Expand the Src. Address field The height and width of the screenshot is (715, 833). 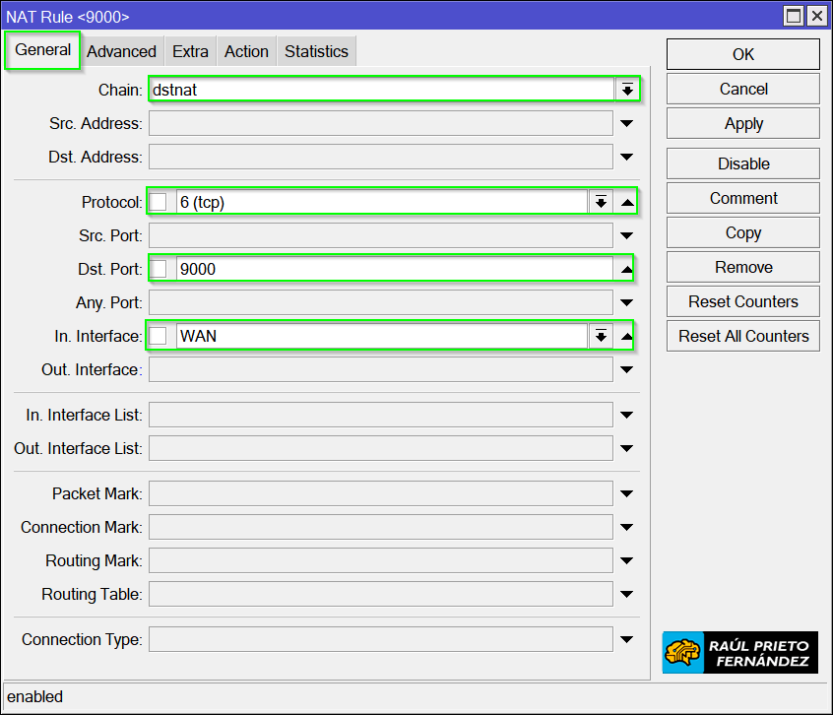click(626, 123)
